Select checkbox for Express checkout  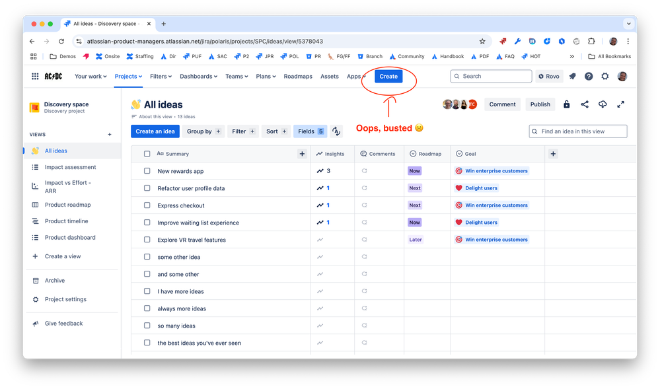(x=147, y=205)
